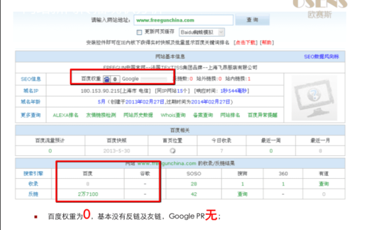The width and height of the screenshot is (365, 230).
Task: Click the 点击下载 link
Action: click(x=246, y=43)
